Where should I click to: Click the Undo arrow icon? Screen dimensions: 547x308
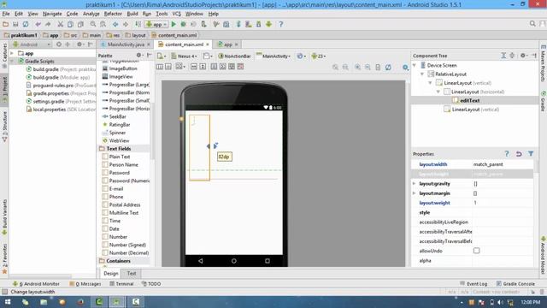pyautogui.click(x=38, y=24)
